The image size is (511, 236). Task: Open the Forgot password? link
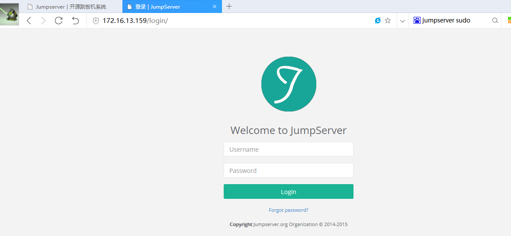tap(289, 210)
